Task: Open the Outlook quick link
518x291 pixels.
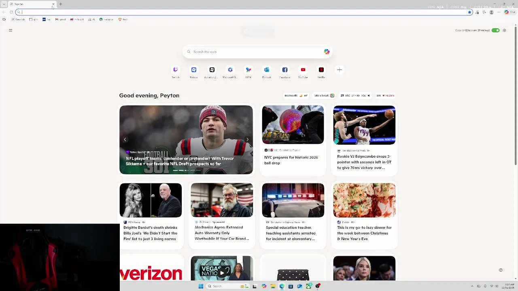Action: pos(266,70)
